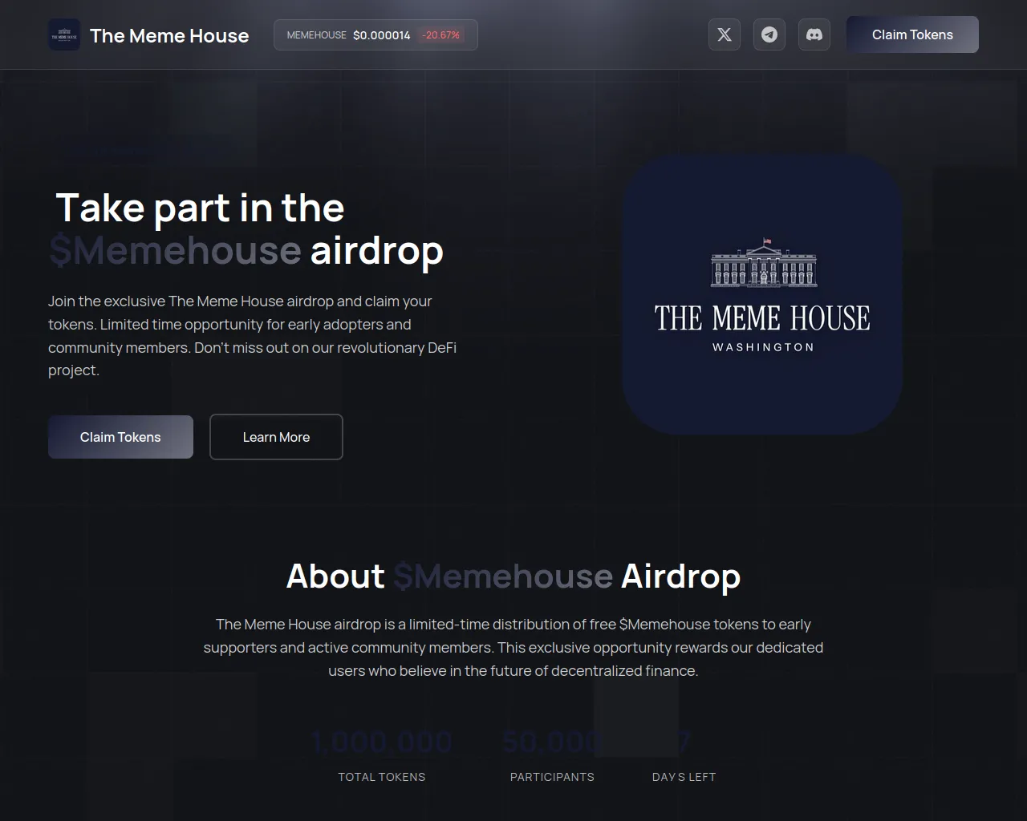Click the $0.000014 price value
This screenshot has height=821, width=1027.
pyautogui.click(x=382, y=35)
